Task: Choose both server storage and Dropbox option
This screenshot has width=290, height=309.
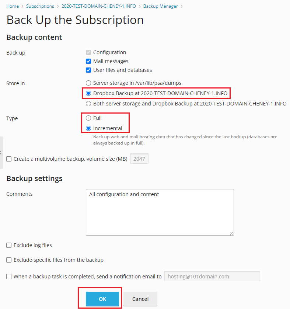Action: 88,104
